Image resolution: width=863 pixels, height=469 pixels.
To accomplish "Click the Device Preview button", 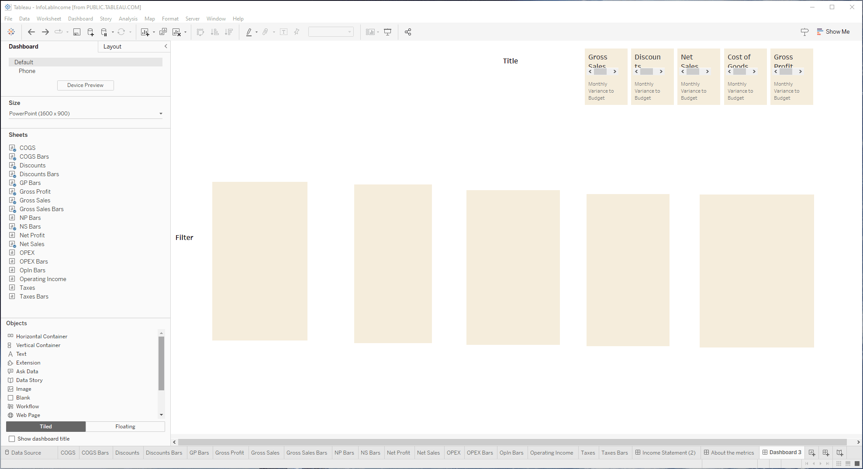I will point(85,85).
